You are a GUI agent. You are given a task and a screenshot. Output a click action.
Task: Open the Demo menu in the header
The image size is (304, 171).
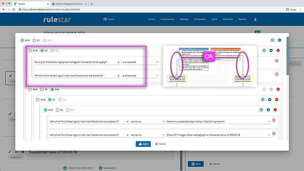109,19
